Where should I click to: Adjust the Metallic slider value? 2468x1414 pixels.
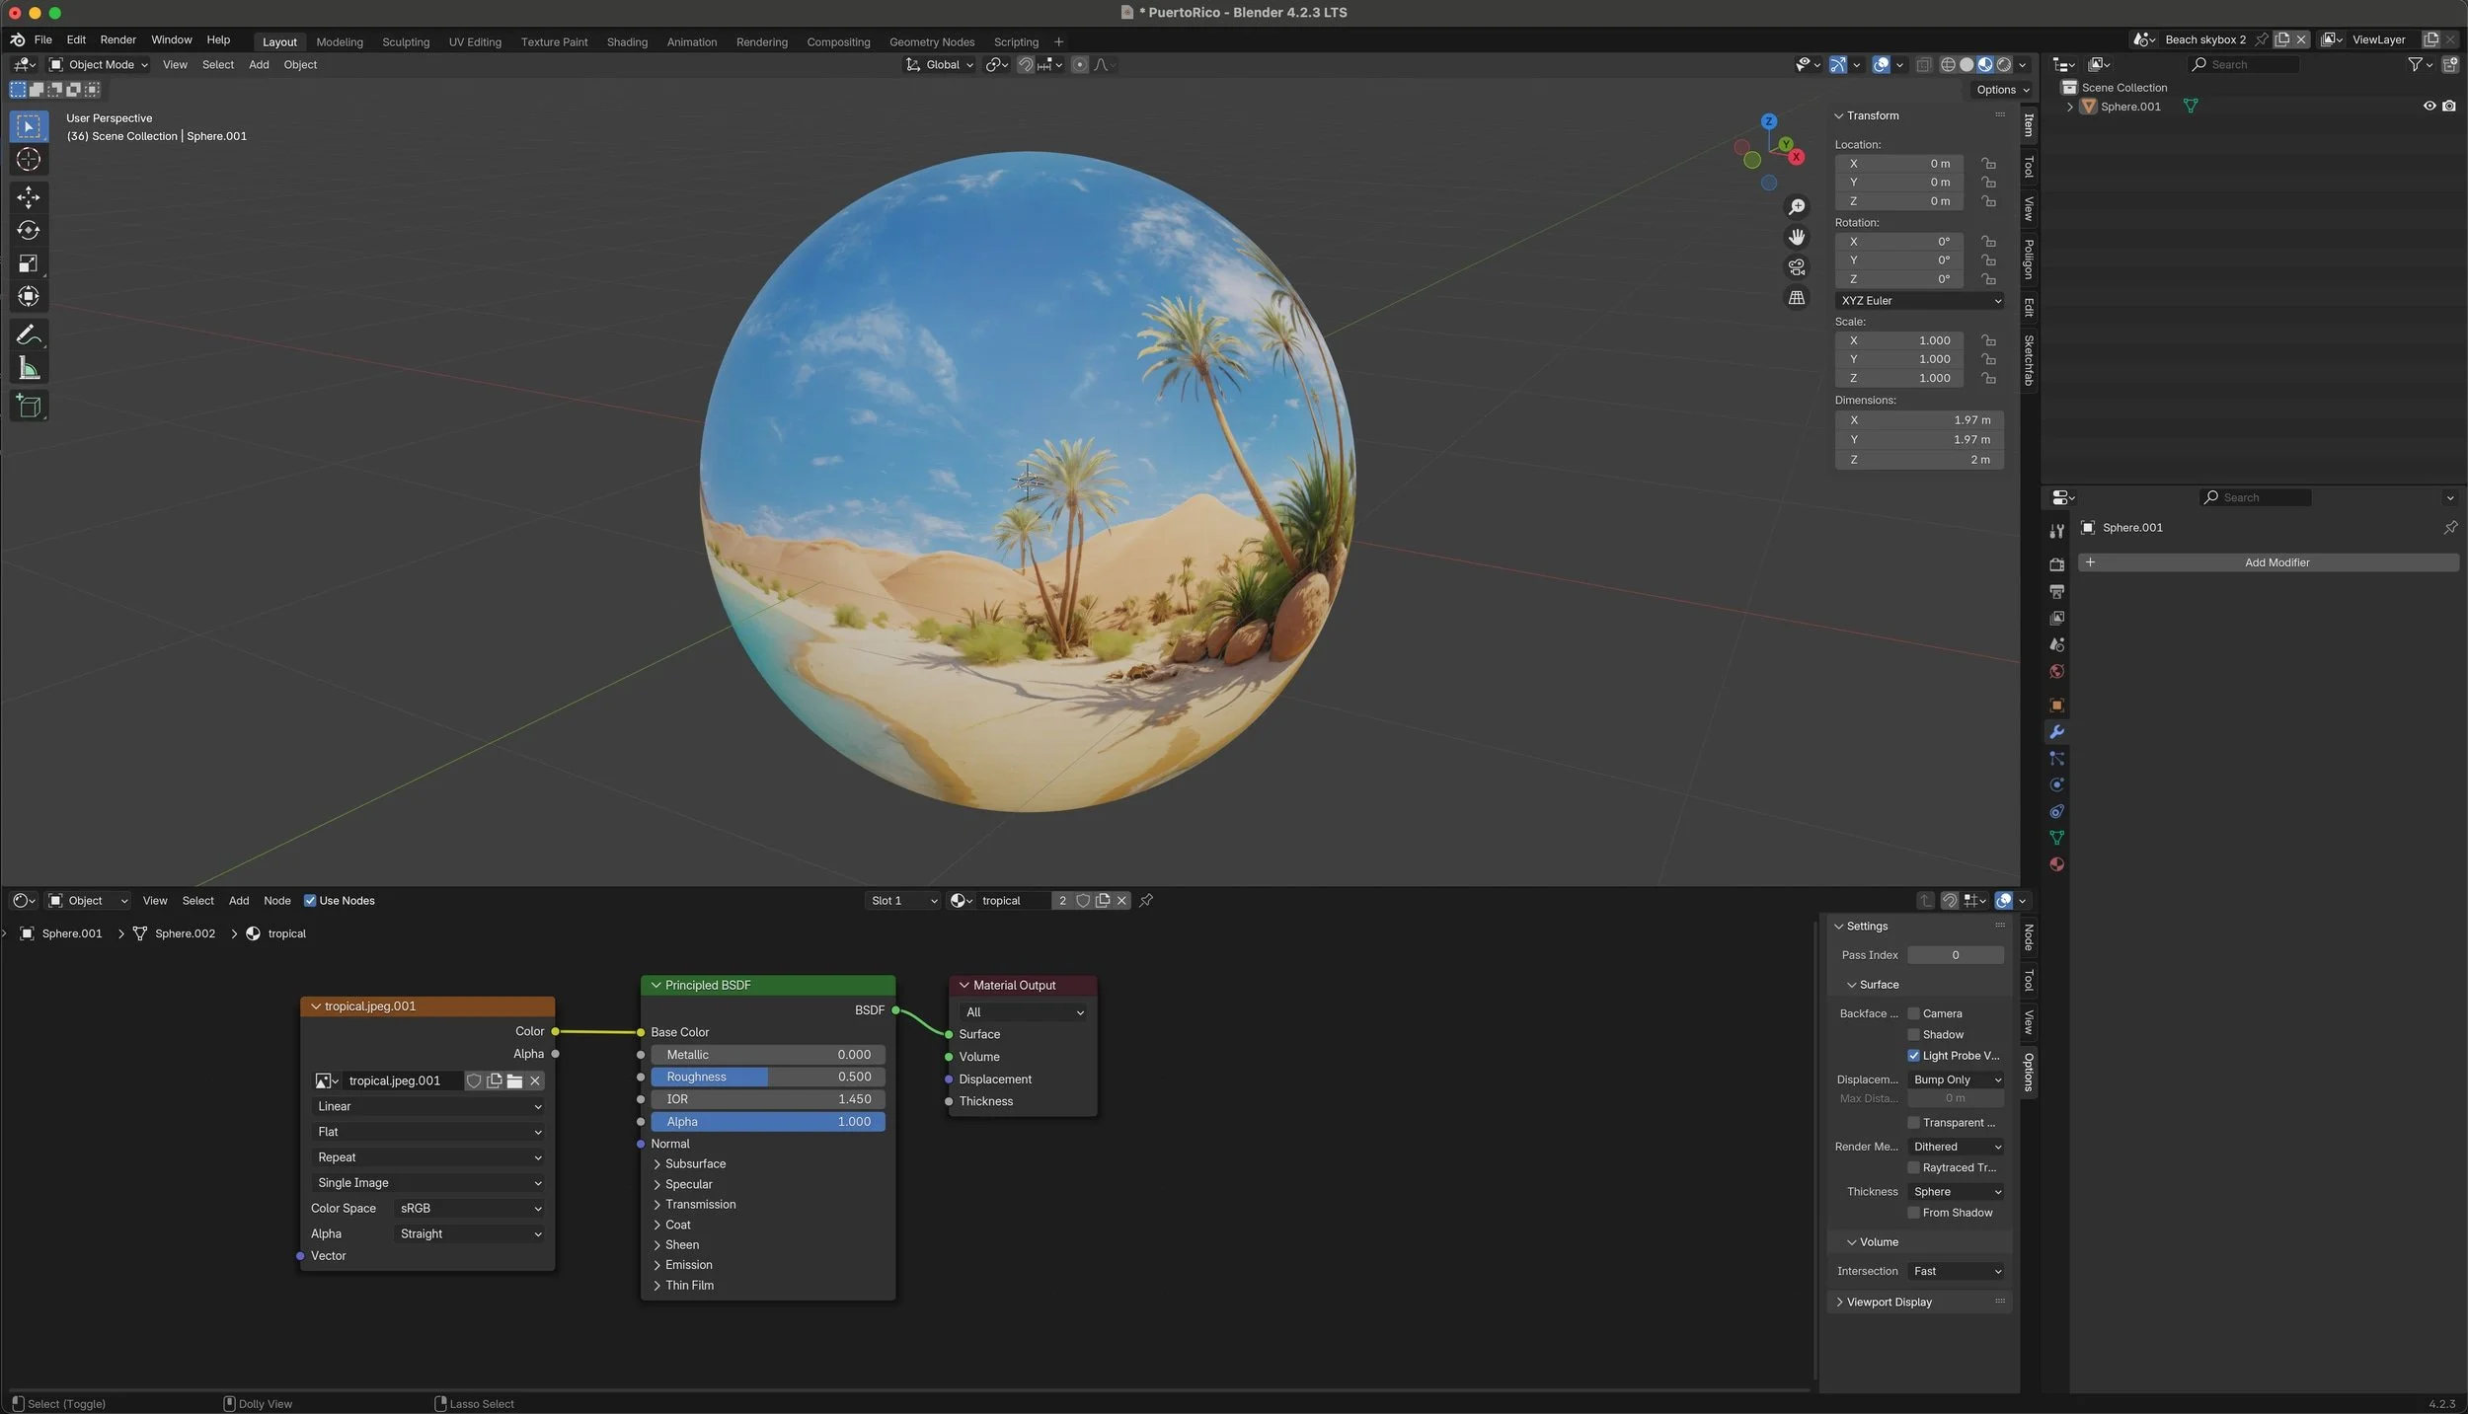point(767,1054)
